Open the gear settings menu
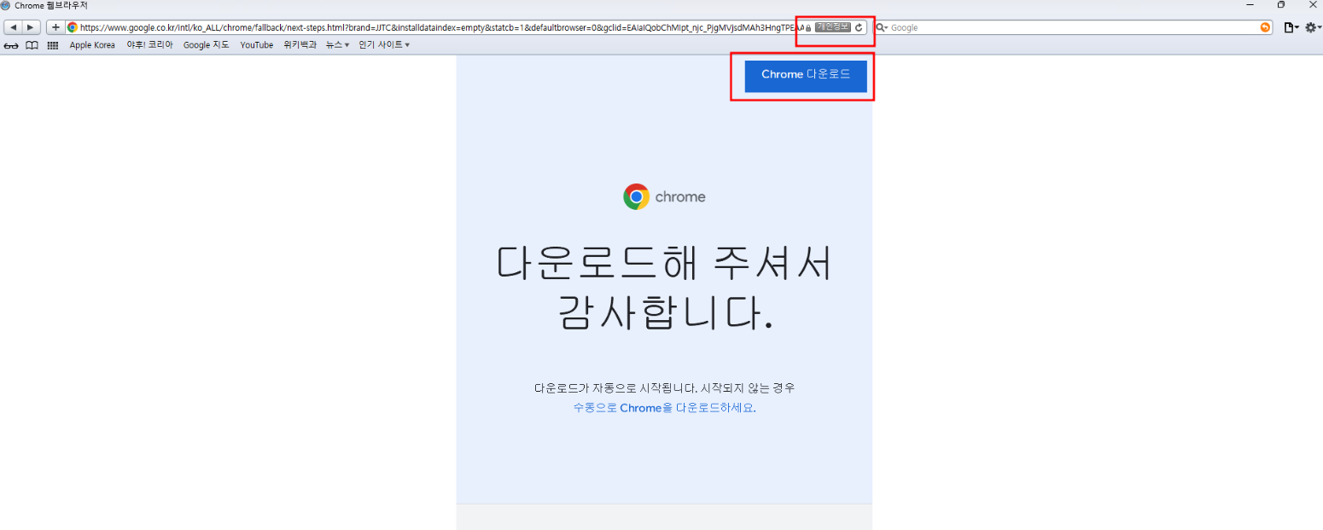The image size is (1323, 530). (x=1313, y=27)
